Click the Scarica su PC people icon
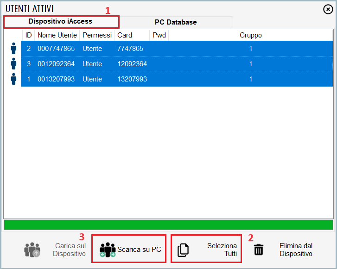337x269 pixels. point(108,250)
